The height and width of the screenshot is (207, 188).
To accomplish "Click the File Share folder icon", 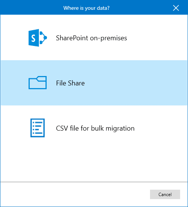I will click(x=38, y=83).
